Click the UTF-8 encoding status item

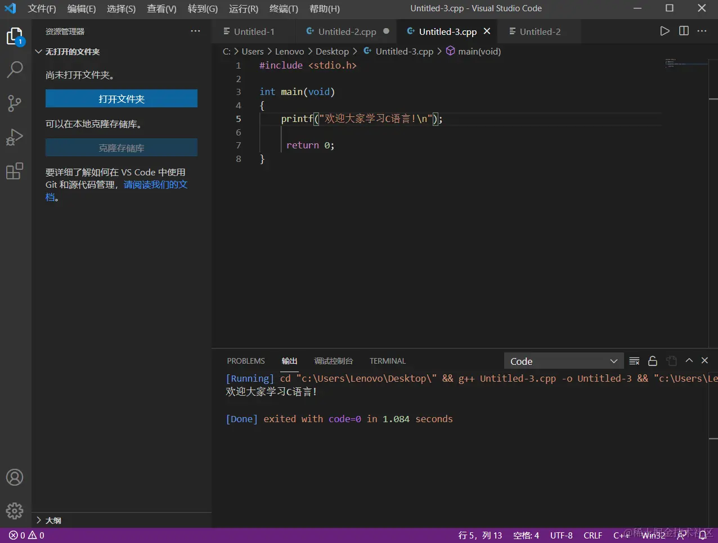[561, 535]
